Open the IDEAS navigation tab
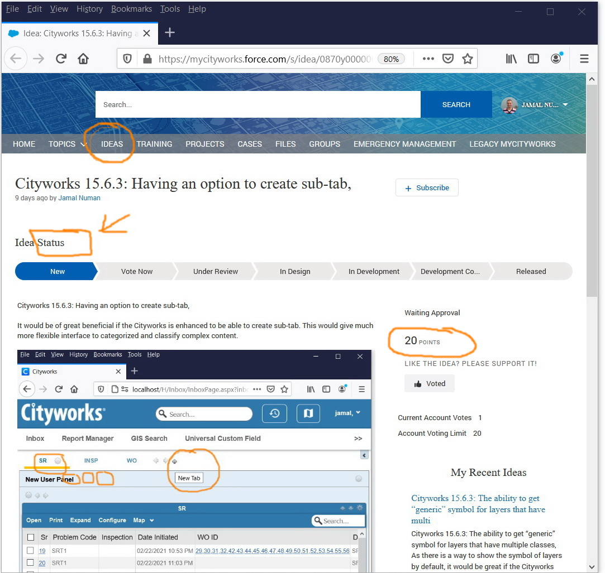605x573 pixels. [x=112, y=144]
